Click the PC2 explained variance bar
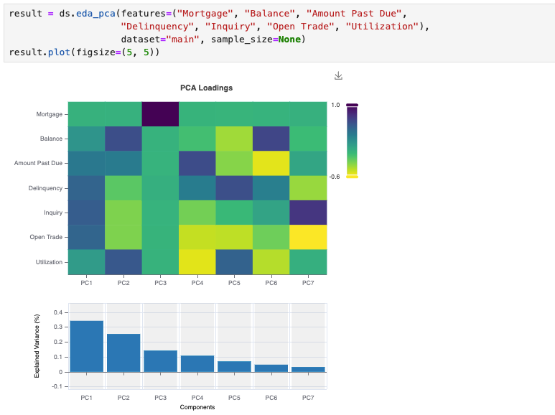Screen dimensions: 555x415 pyautogui.click(x=123, y=353)
